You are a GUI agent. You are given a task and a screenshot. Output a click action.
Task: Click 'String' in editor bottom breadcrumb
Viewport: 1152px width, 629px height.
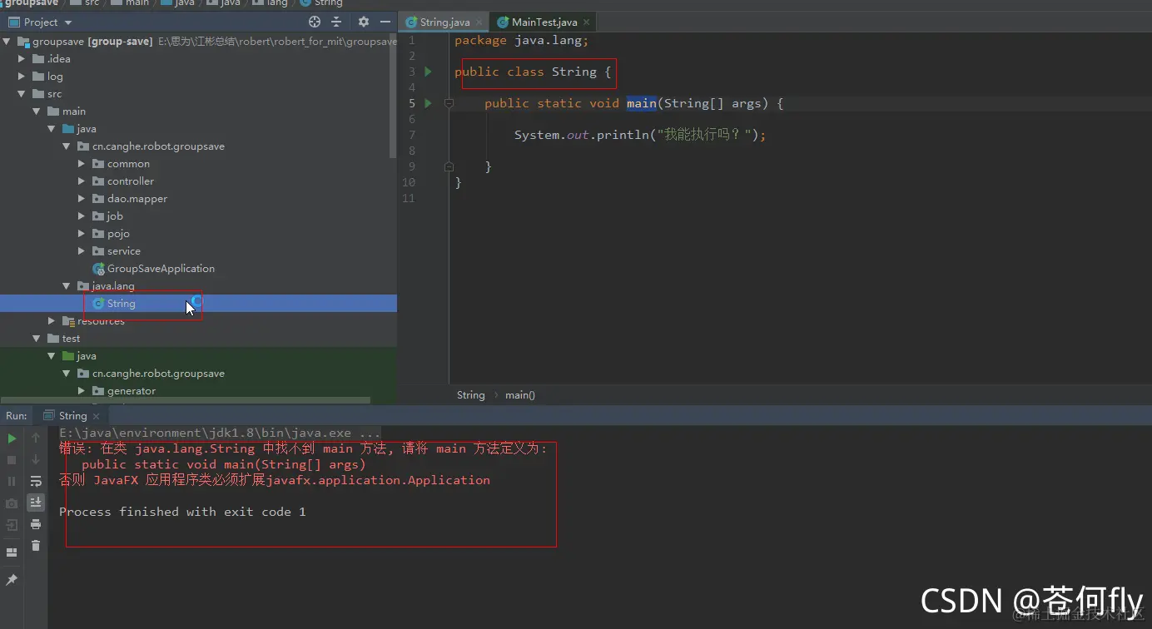tap(470, 395)
